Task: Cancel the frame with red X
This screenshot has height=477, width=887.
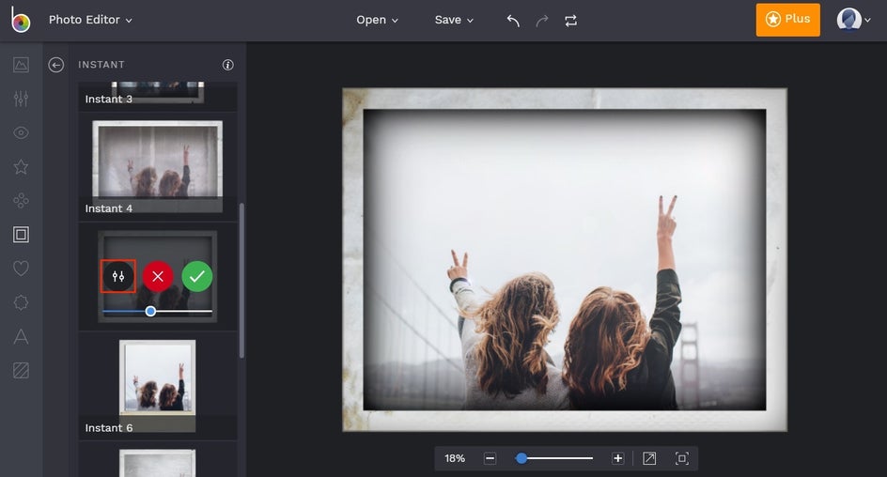Action: point(158,276)
